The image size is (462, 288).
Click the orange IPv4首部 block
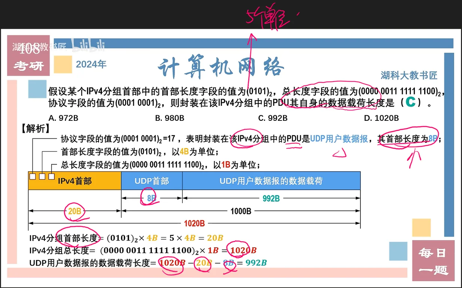pyautogui.click(x=75, y=181)
